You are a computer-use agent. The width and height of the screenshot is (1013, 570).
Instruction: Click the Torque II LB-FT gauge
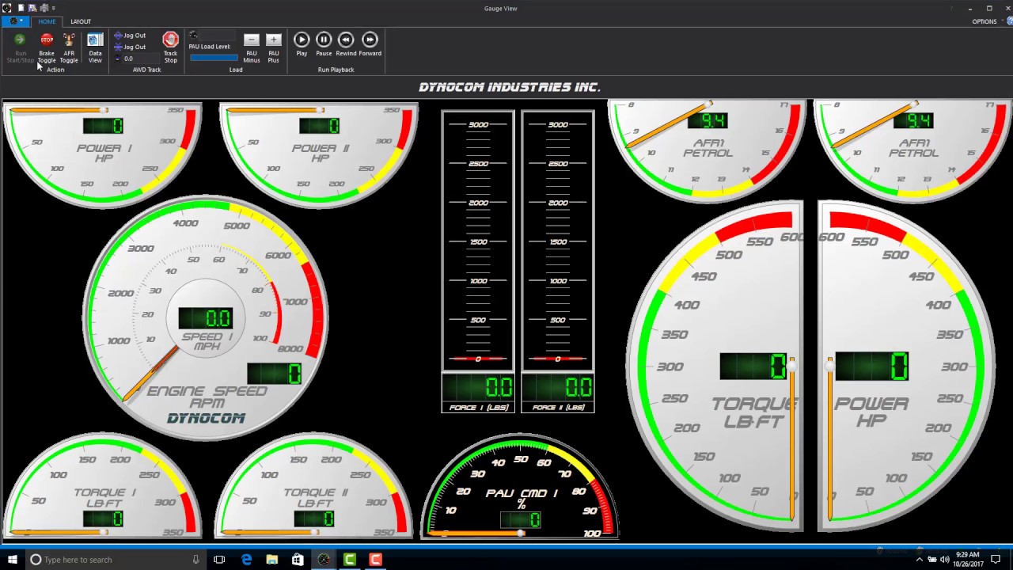coord(314,486)
